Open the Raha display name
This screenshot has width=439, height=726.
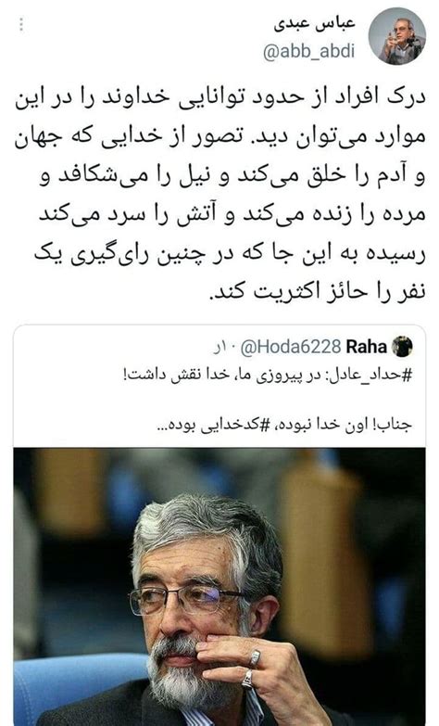pos(366,347)
